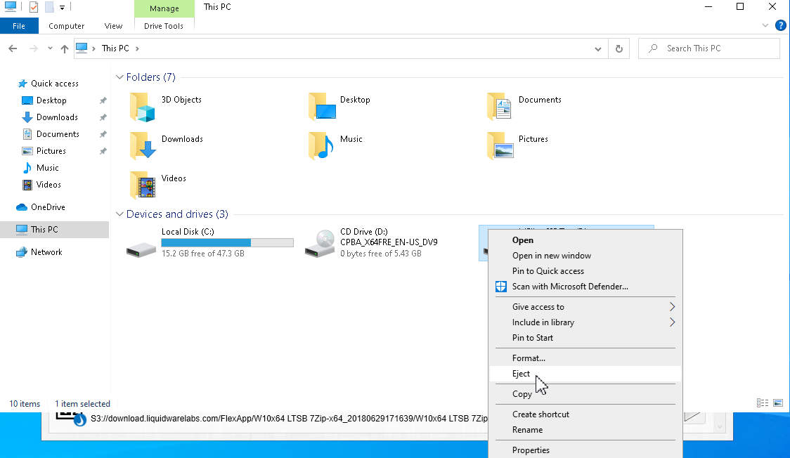Click the Local Disk (C:) usage bar
Screen dimensions: 790x458
(227, 242)
